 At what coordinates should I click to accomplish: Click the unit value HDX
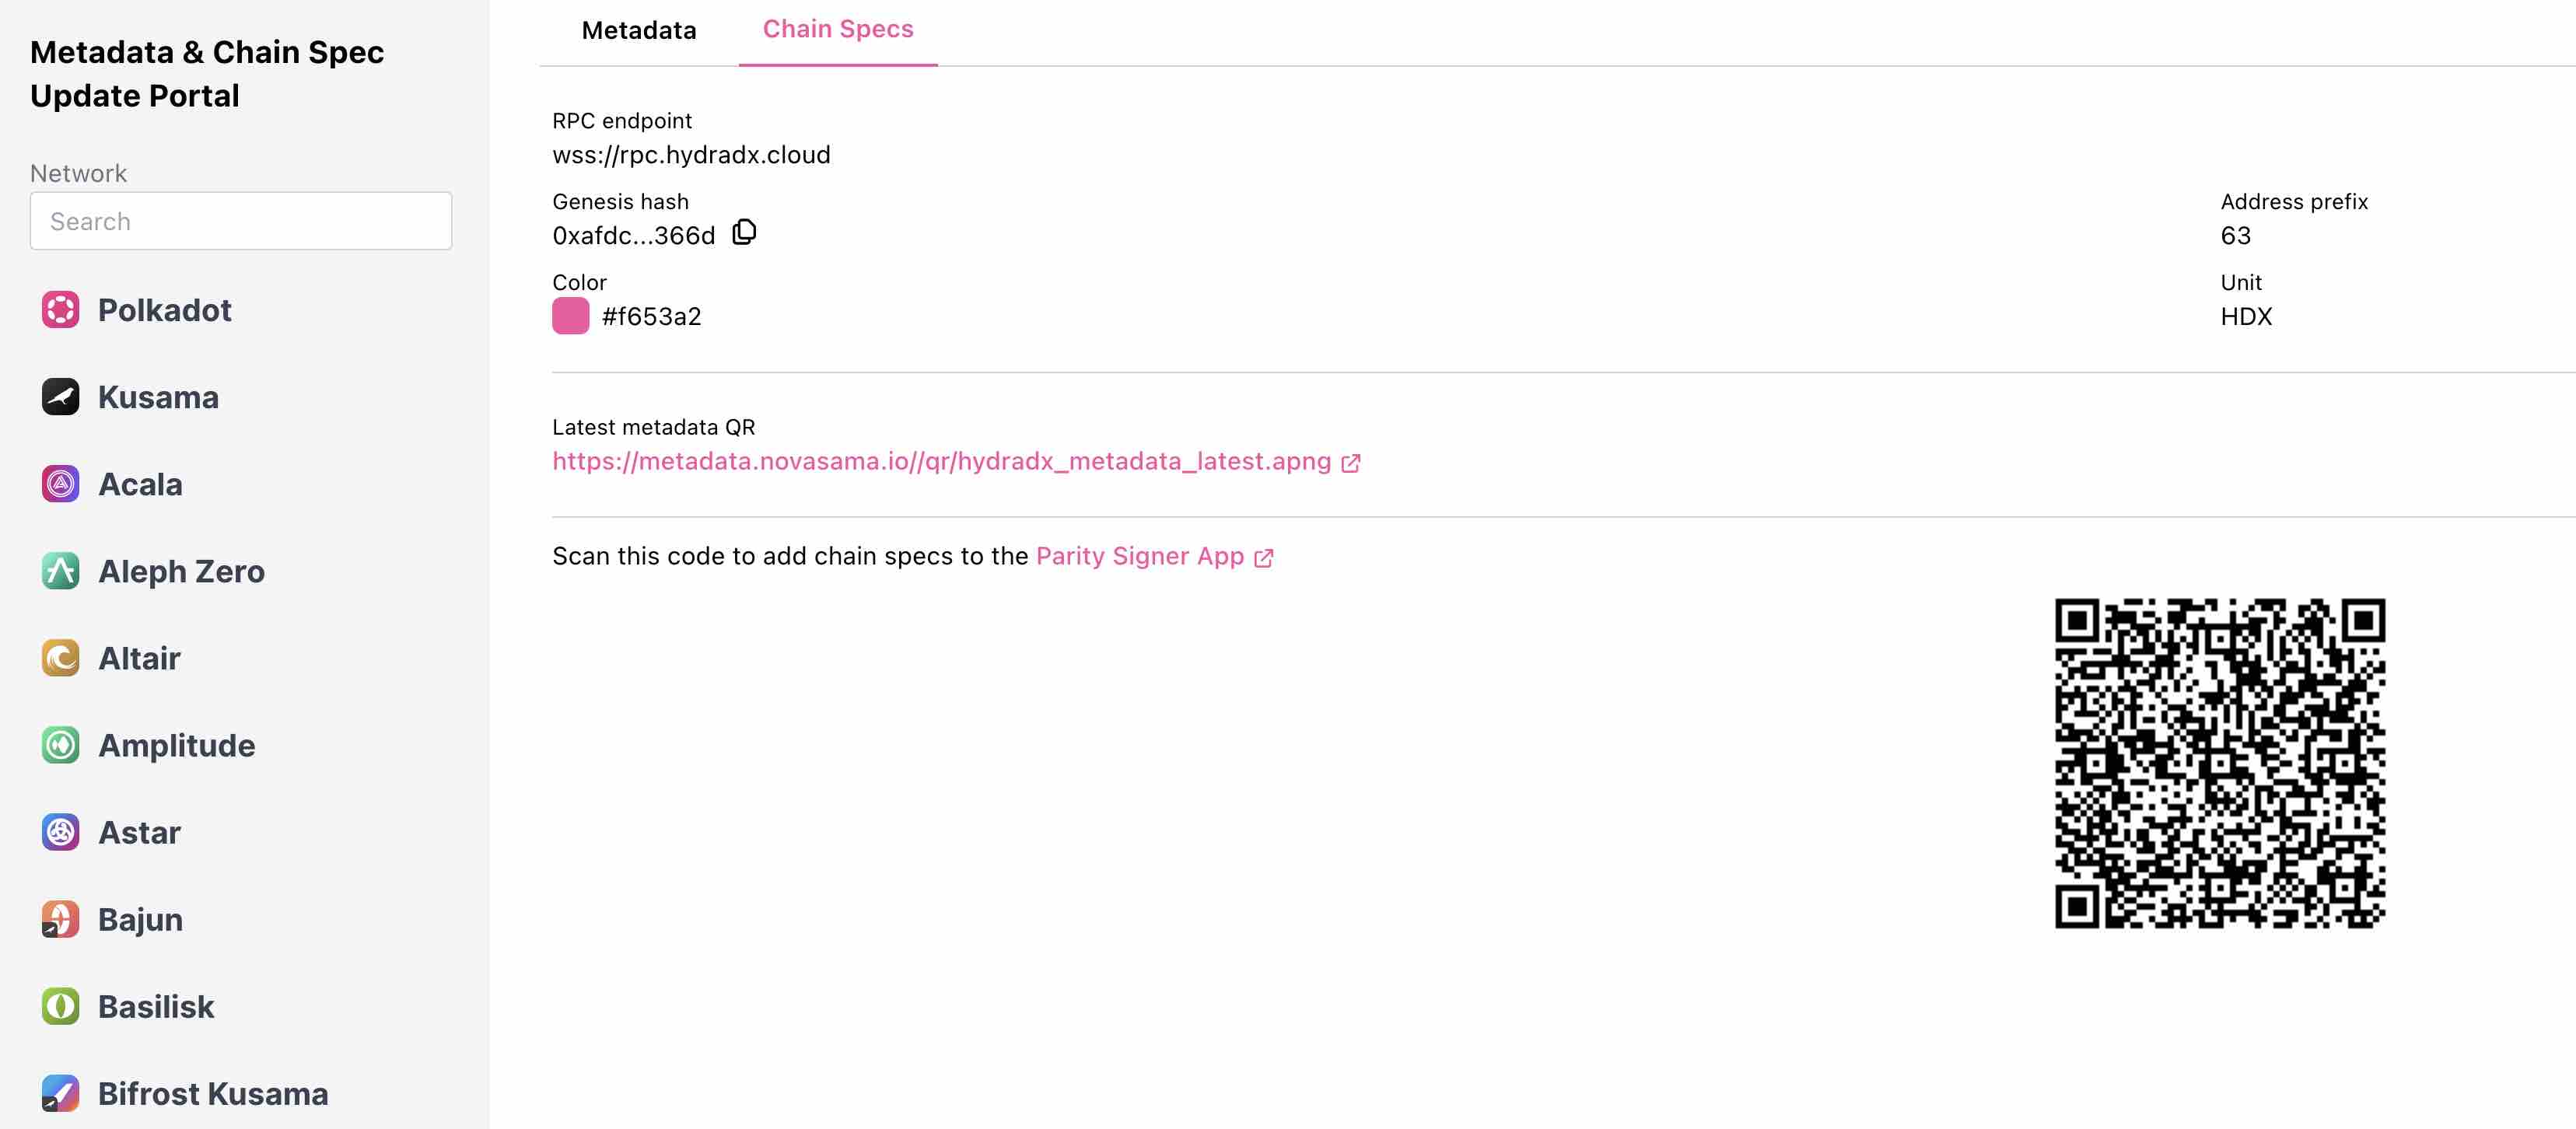tap(2246, 317)
